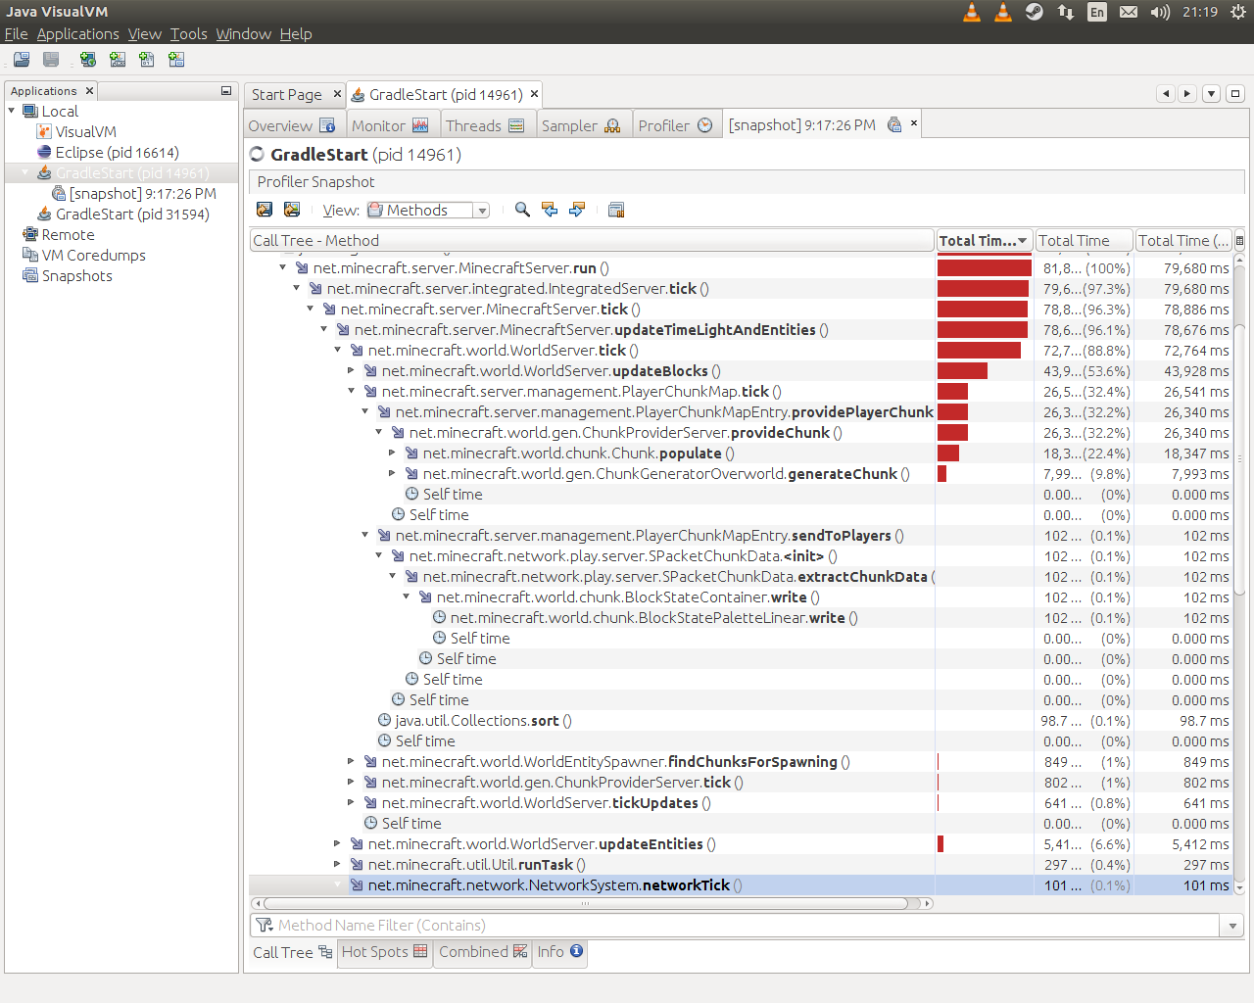The width and height of the screenshot is (1254, 1003).
Task: Open the File menu
Action: pyautogui.click(x=16, y=34)
